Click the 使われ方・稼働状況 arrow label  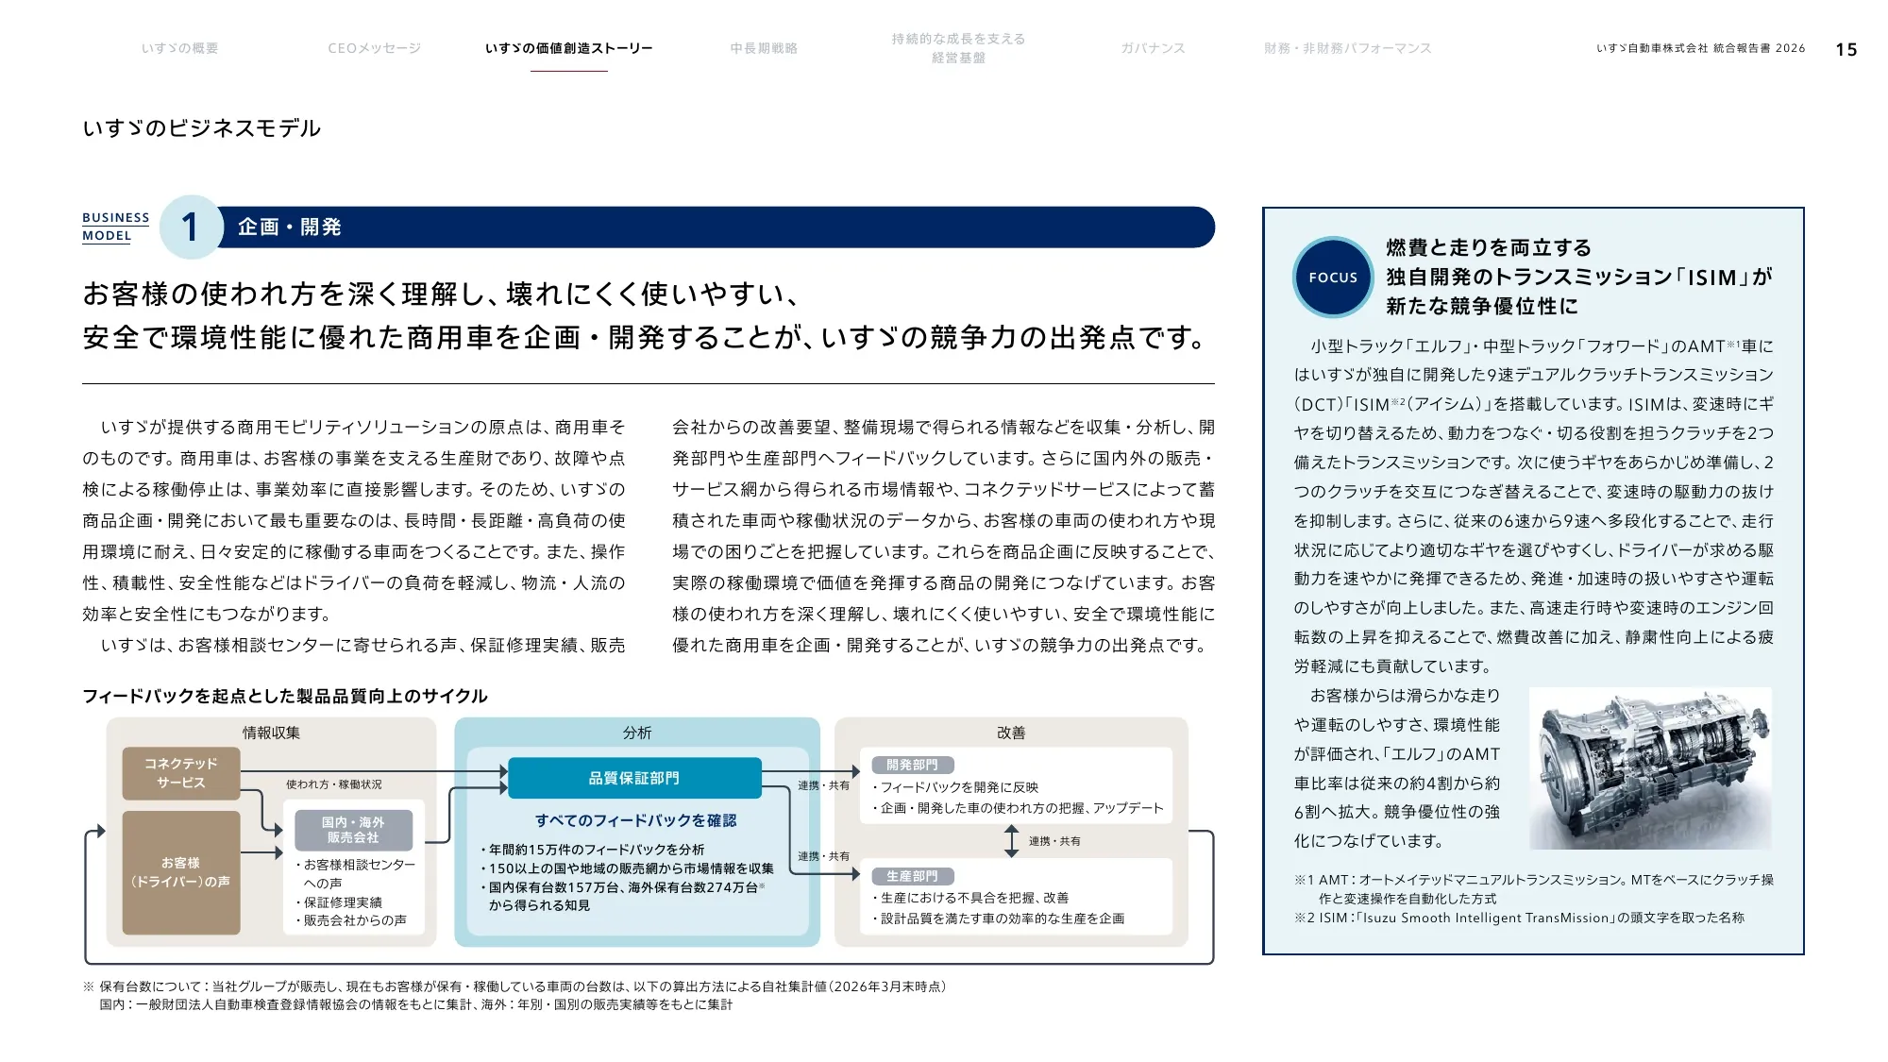pyautogui.click(x=334, y=784)
